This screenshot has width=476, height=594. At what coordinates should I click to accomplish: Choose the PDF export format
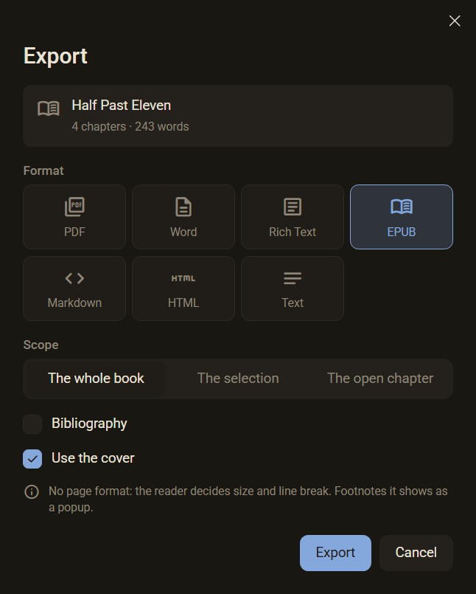click(74, 217)
